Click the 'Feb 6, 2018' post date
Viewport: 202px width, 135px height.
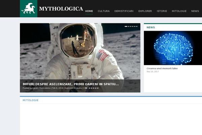(58, 88)
